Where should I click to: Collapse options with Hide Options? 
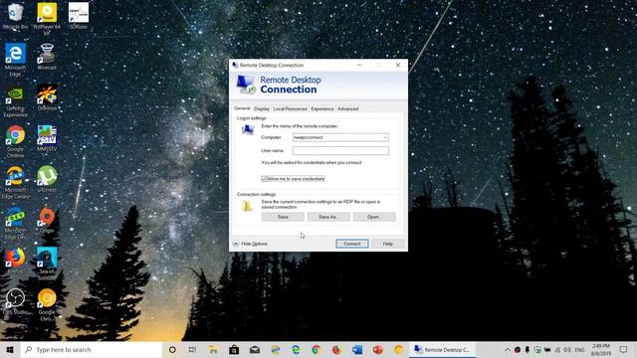(x=250, y=244)
